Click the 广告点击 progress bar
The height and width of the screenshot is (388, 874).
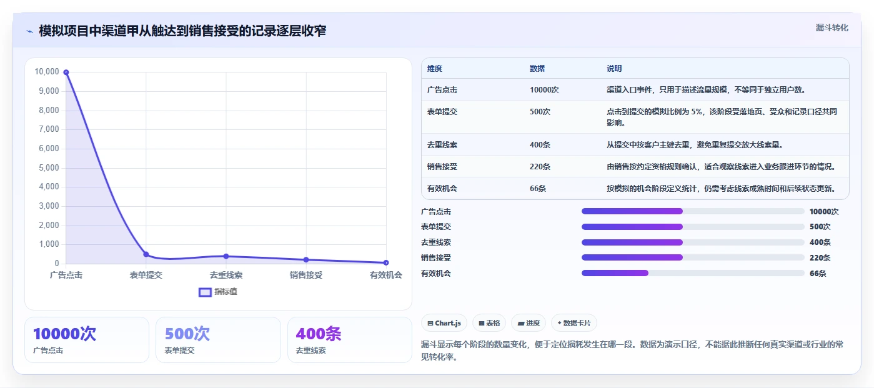[x=693, y=211]
